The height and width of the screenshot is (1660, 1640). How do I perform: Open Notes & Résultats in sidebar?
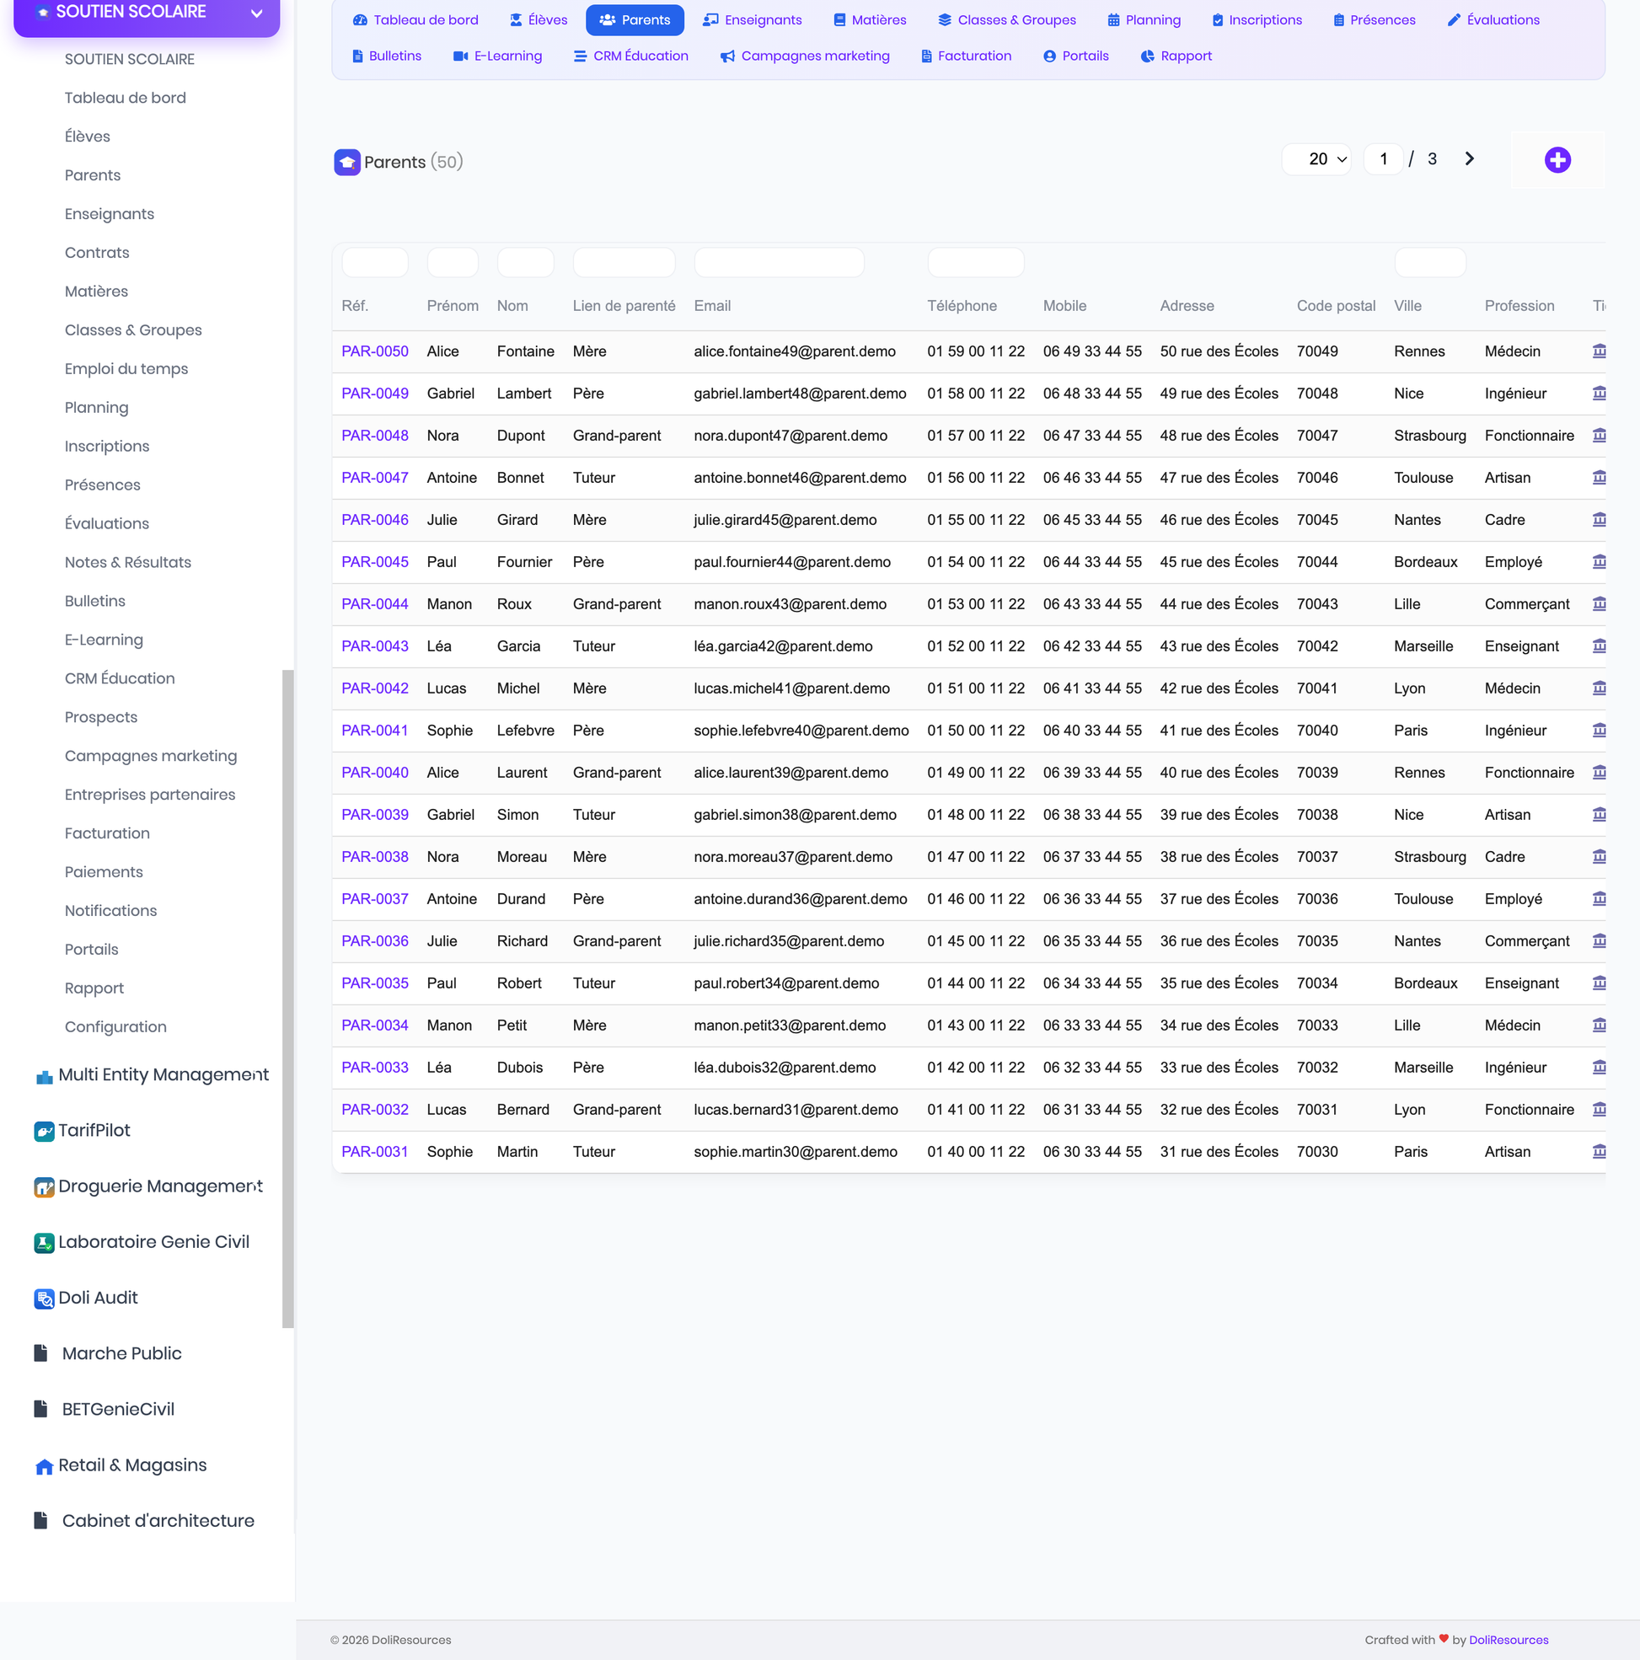(x=128, y=563)
